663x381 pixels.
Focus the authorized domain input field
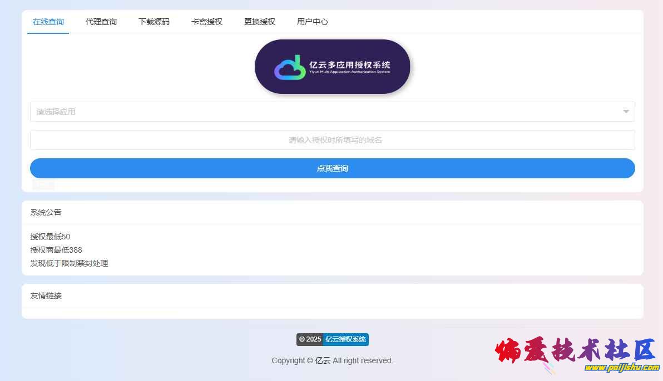(333, 140)
